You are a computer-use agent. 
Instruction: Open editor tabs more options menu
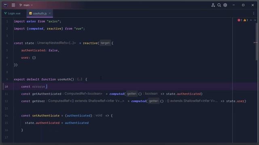click(x=254, y=13)
